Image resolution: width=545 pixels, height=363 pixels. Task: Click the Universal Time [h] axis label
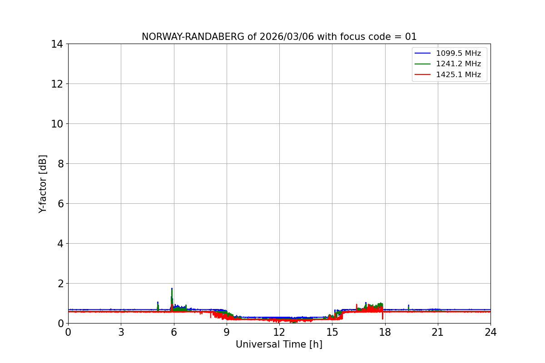[279, 344]
